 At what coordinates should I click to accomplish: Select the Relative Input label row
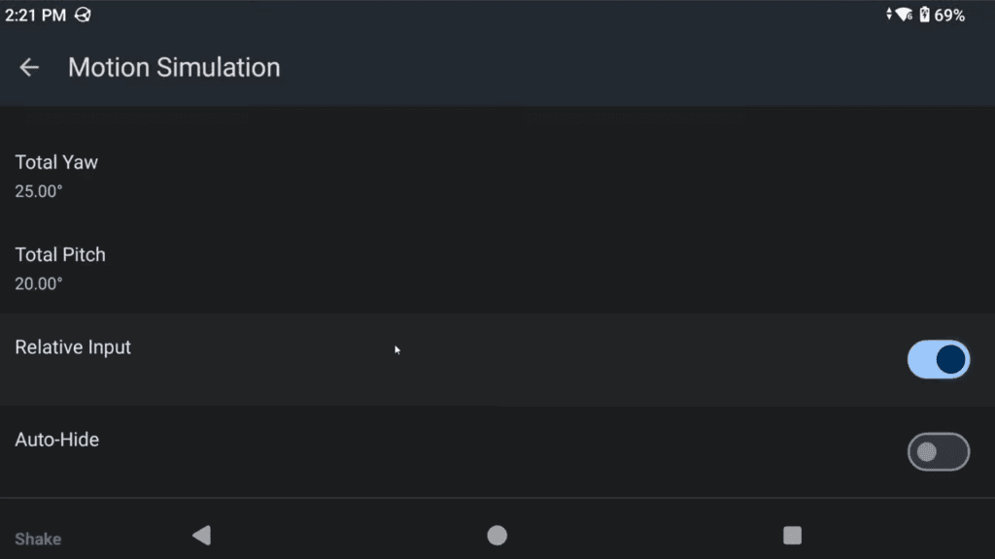[x=497, y=359]
